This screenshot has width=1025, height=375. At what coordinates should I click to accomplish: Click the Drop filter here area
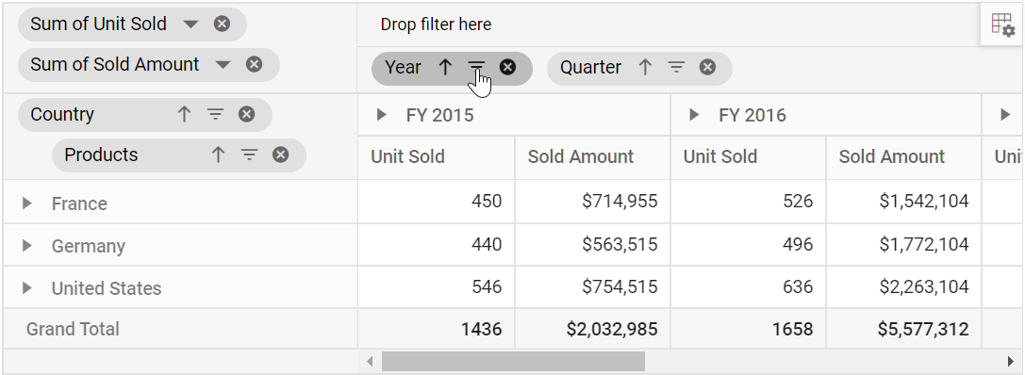pos(669,24)
